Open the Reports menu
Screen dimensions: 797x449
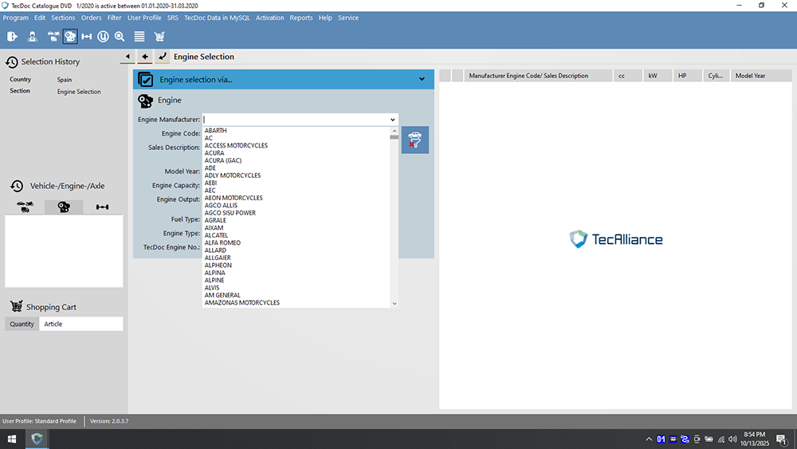pos(301,18)
